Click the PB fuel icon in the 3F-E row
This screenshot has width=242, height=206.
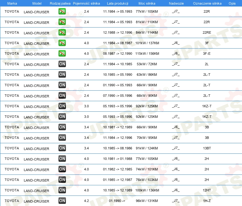[62, 54]
